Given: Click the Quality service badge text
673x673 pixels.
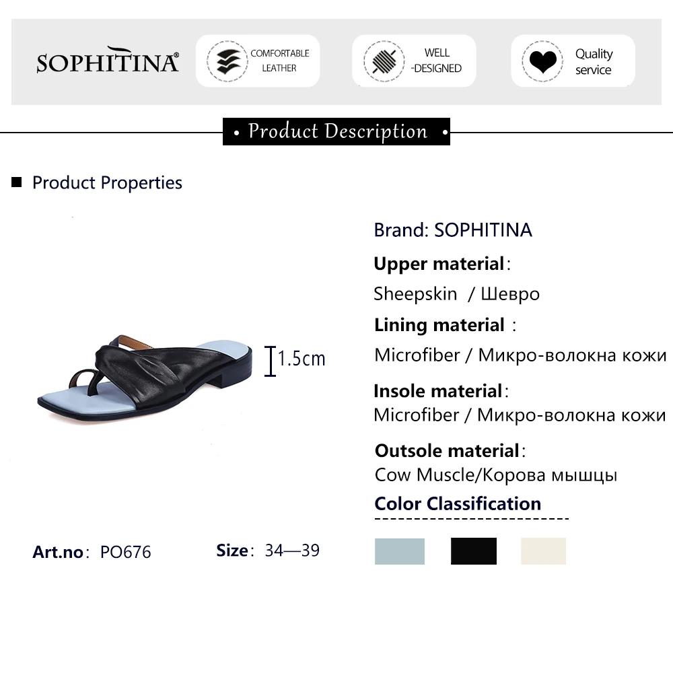Looking at the screenshot, I should pos(593,61).
